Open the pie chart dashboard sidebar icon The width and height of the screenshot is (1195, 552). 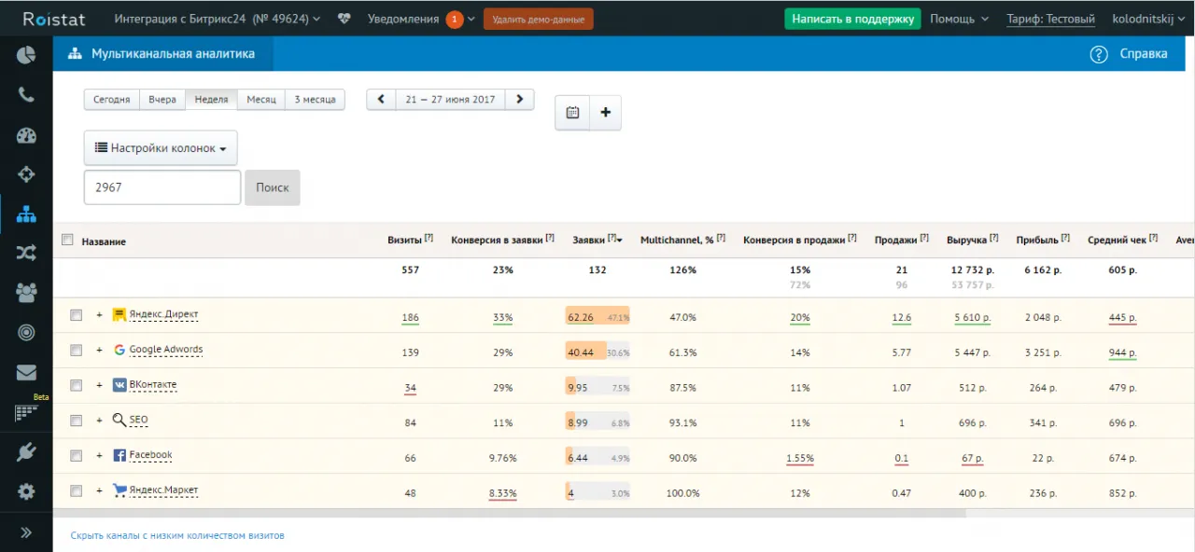pyautogui.click(x=26, y=55)
